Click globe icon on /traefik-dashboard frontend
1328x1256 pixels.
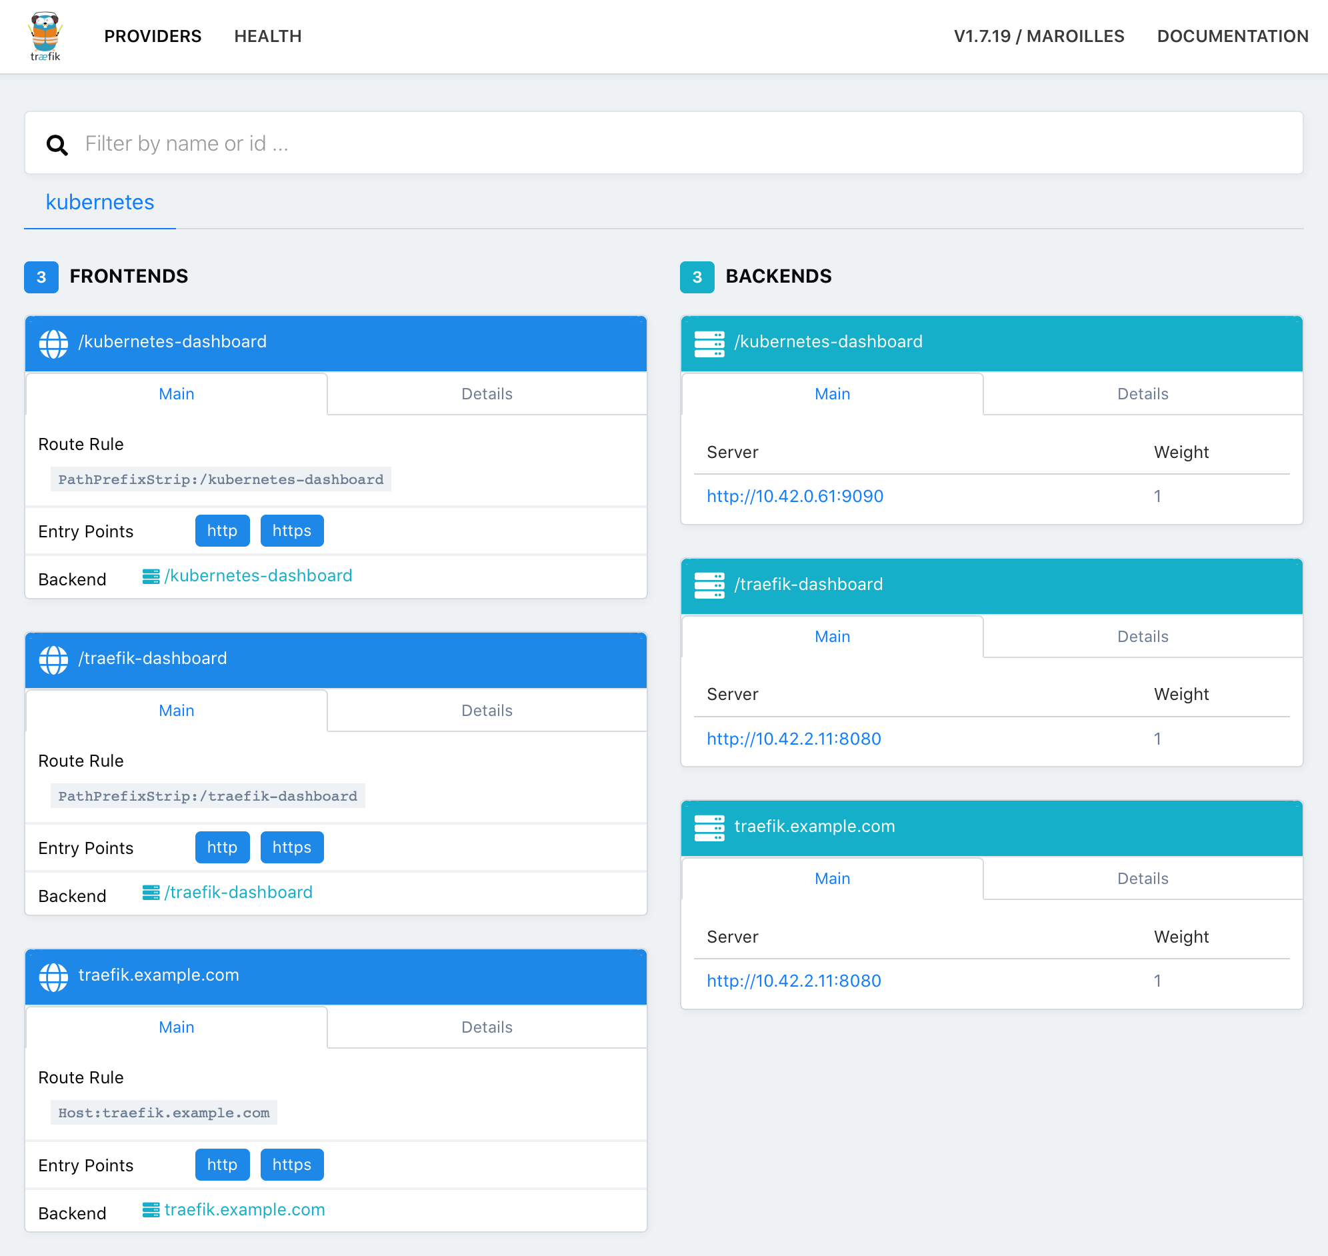coord(53,660)
